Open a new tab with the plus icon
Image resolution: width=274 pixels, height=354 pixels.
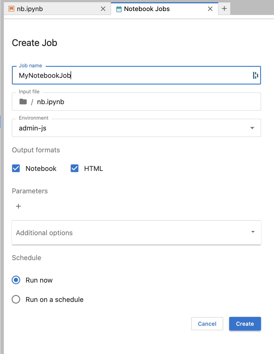(x=224, y=9)
